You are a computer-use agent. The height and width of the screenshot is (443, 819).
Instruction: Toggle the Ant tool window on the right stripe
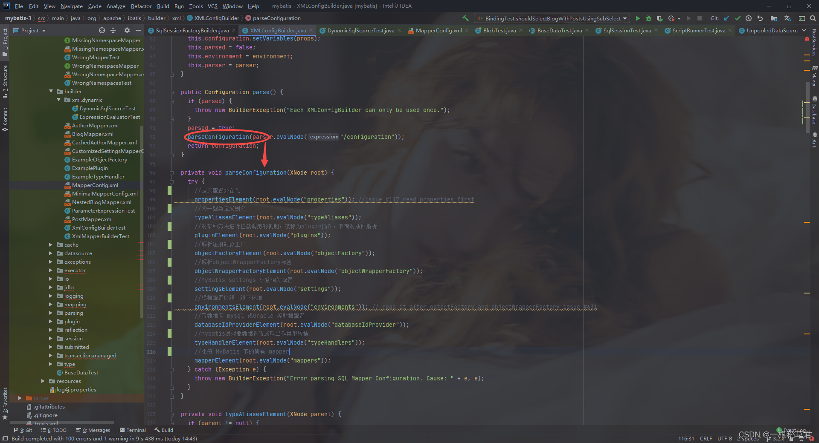pyautogui.click(x=814, y=140)
